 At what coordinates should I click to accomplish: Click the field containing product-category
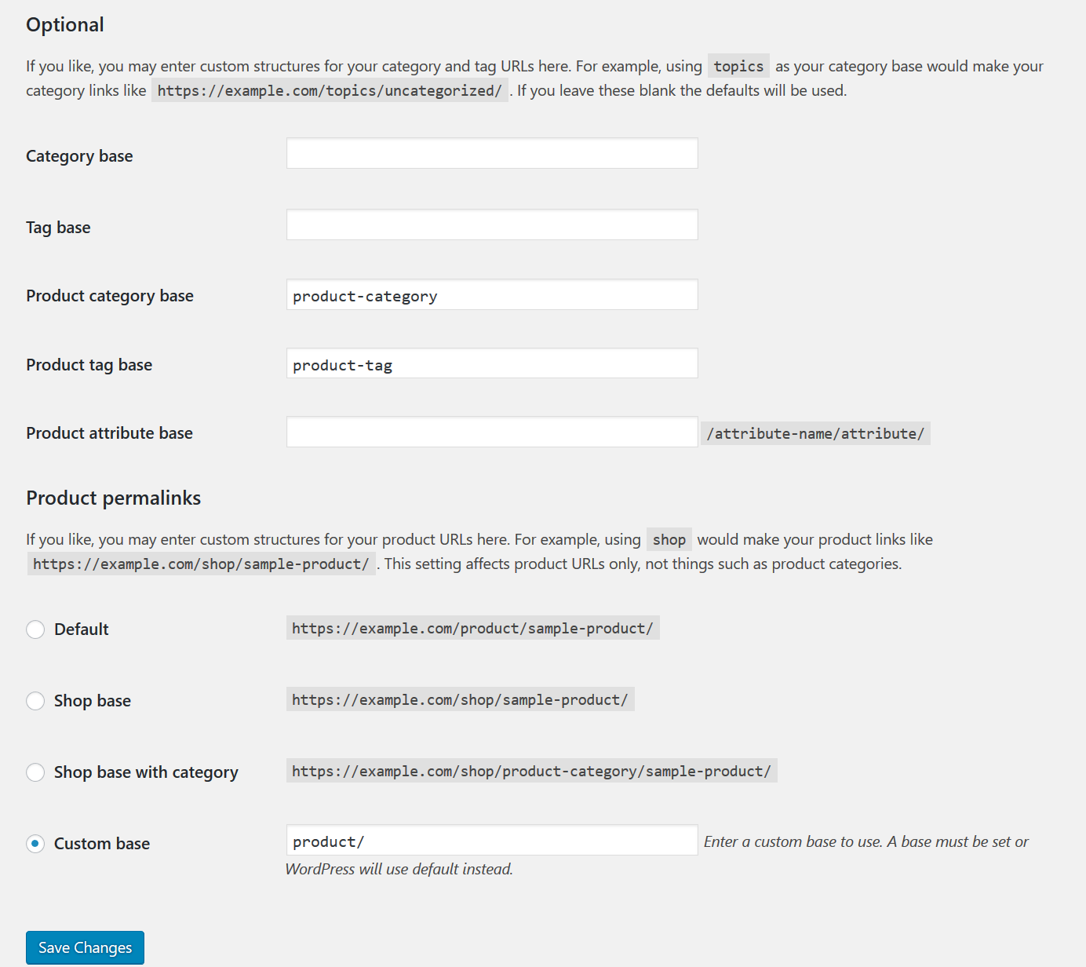coord(491,295)
